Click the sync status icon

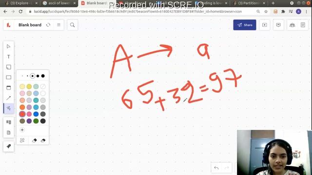pyautogui.click(x=48, y=25)
